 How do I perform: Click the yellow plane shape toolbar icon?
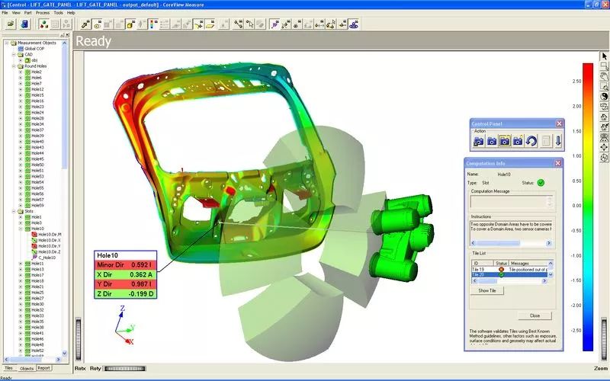click(x=210, y=24)
